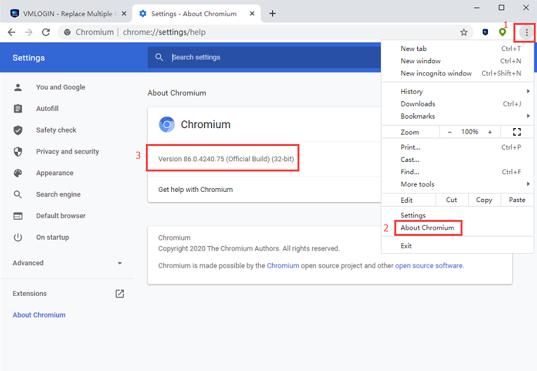Click Paste in the Edit row
The width and height of the screenshot is (537, 371).
(x=517, y=200)
